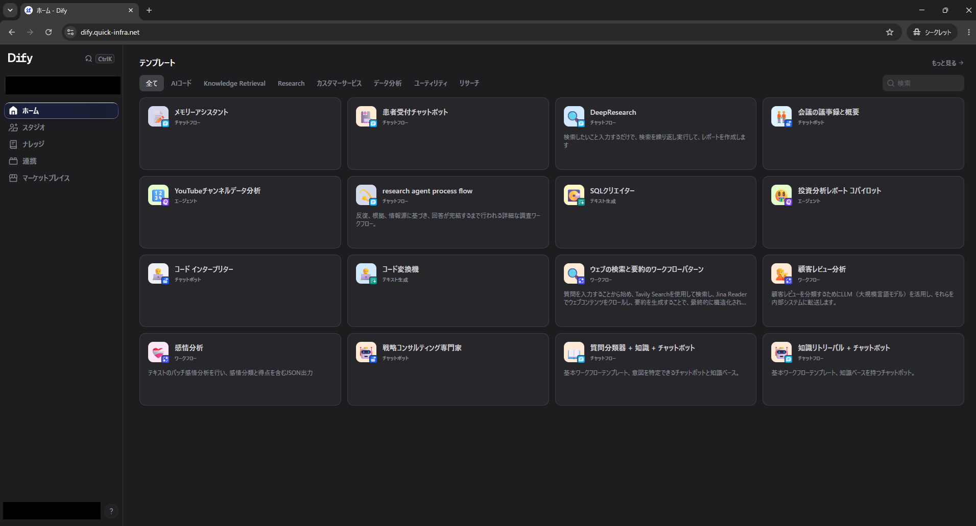Select the 戦略コンサルティング専門家 title
976x526 pixels.
(x=422, y=348)
